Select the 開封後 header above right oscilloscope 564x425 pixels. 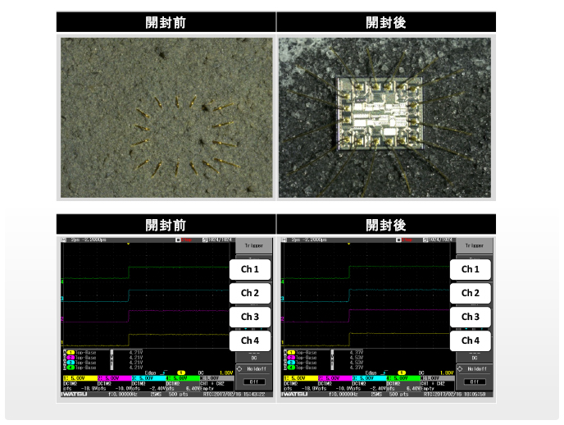(386, 225)
